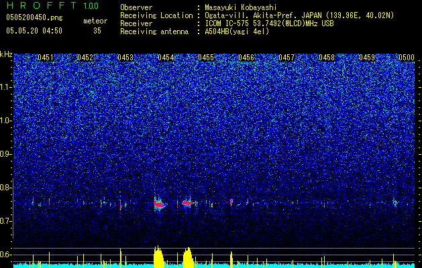422x268 pixels.
Task: Click the "Receiving Location" label
Action: 156,15
